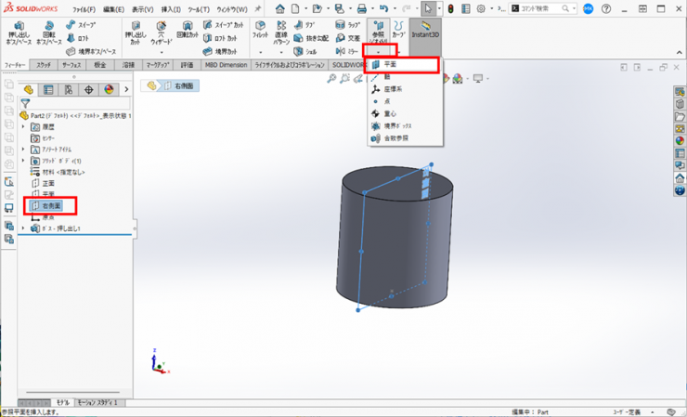The width and height of the screenshot is (687, 417).
Task: Click the rebuild traffic light icon
Action: [451, 8]
